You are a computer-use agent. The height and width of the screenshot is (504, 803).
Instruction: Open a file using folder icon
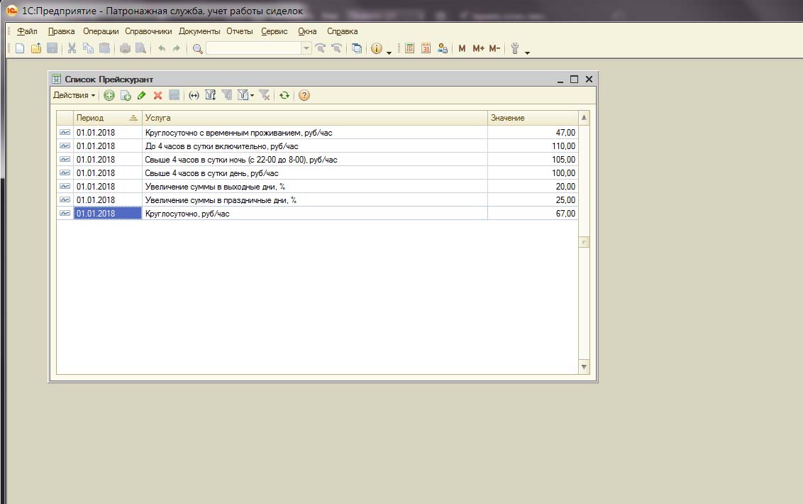point(36,49)
